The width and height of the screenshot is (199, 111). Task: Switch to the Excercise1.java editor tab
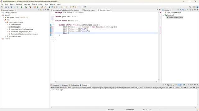pos(88,10)
